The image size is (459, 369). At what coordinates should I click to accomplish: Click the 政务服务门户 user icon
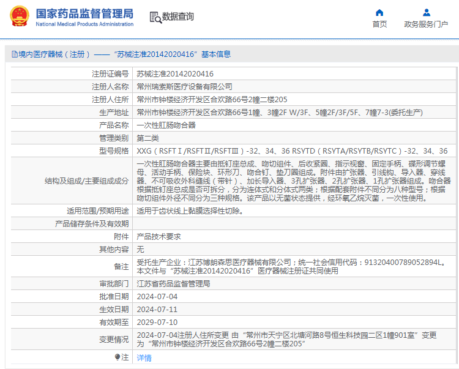pyautogui.click(x=427, y=12)
